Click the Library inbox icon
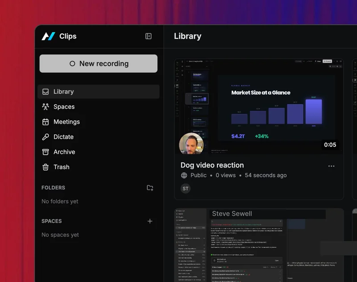357x282 pixels. point(46,92)
